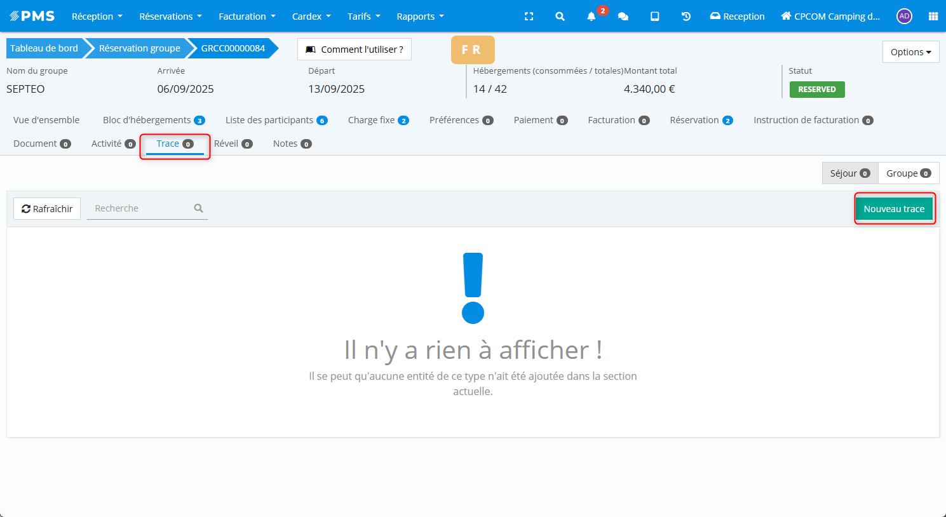Click the tablet device icon
The height and width of the screenshot is (517, 946).
tap(654, 17)
